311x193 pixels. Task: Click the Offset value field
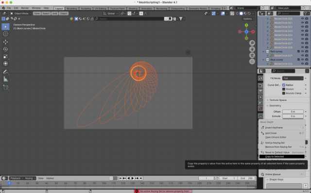[293, 112]
